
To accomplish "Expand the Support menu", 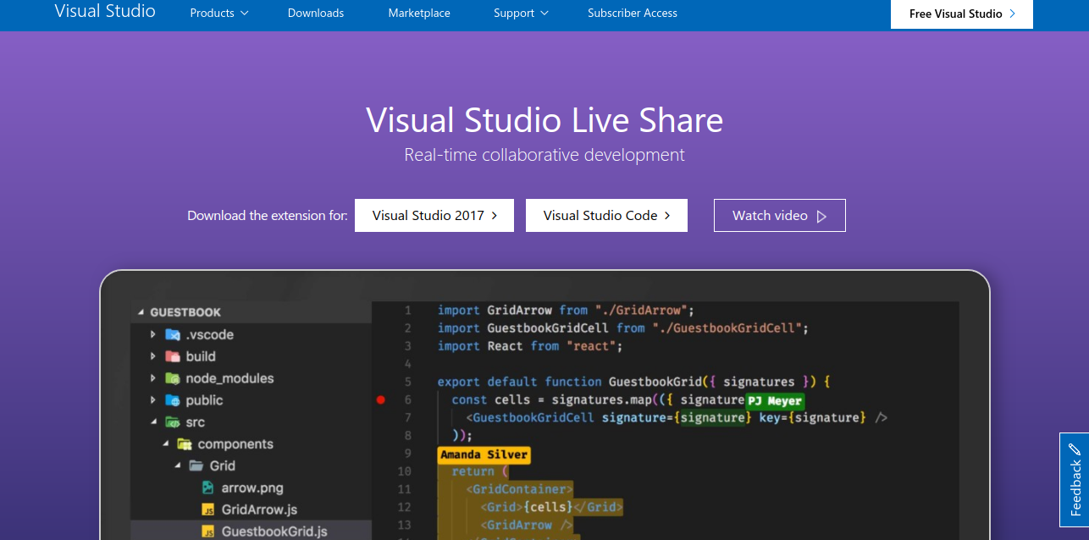I will [x=522, y=13].
